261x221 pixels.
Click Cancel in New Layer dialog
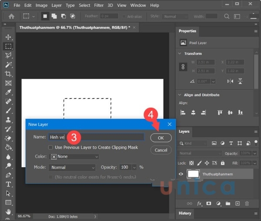161,150
